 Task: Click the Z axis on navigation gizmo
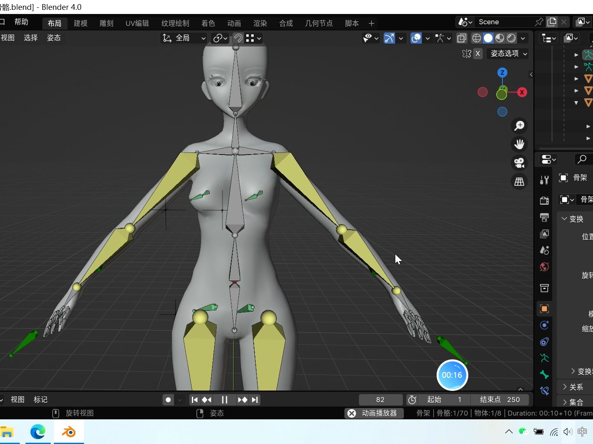[x=502, y=73]
